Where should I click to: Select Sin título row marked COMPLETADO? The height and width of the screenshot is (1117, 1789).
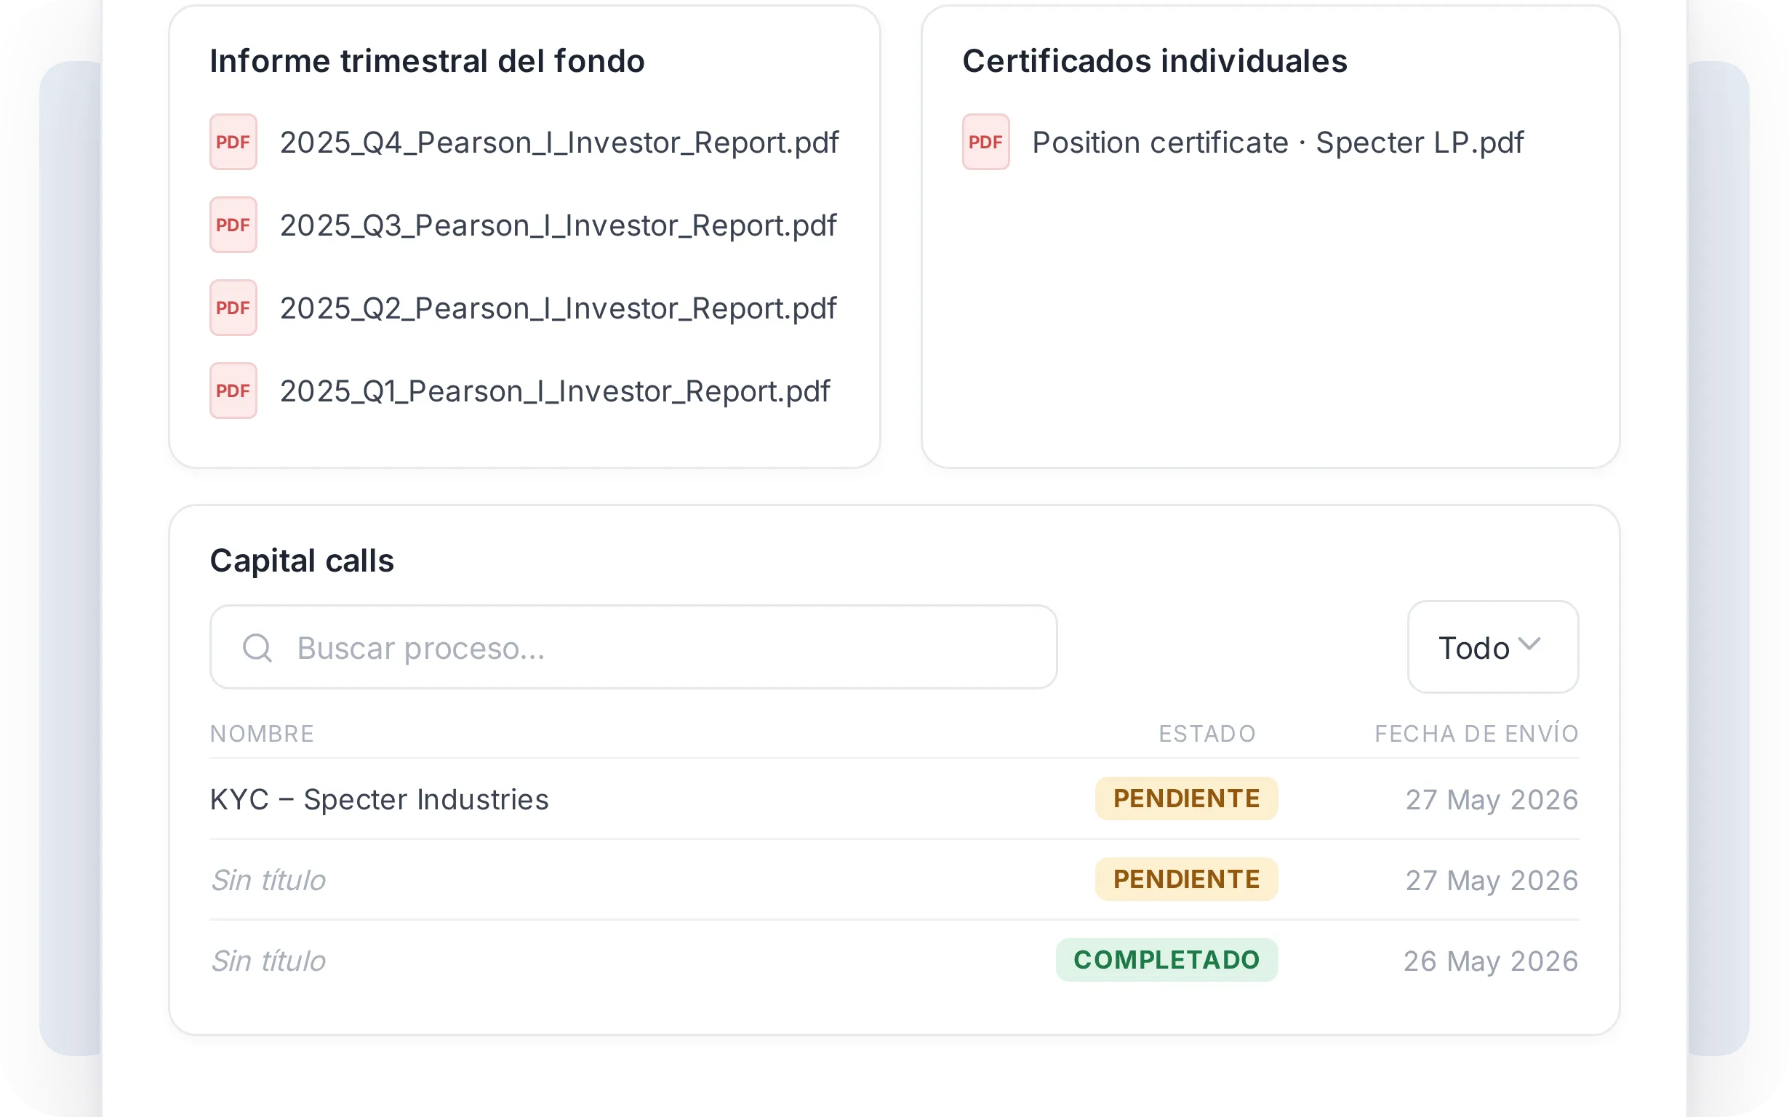tap(894, 961)
